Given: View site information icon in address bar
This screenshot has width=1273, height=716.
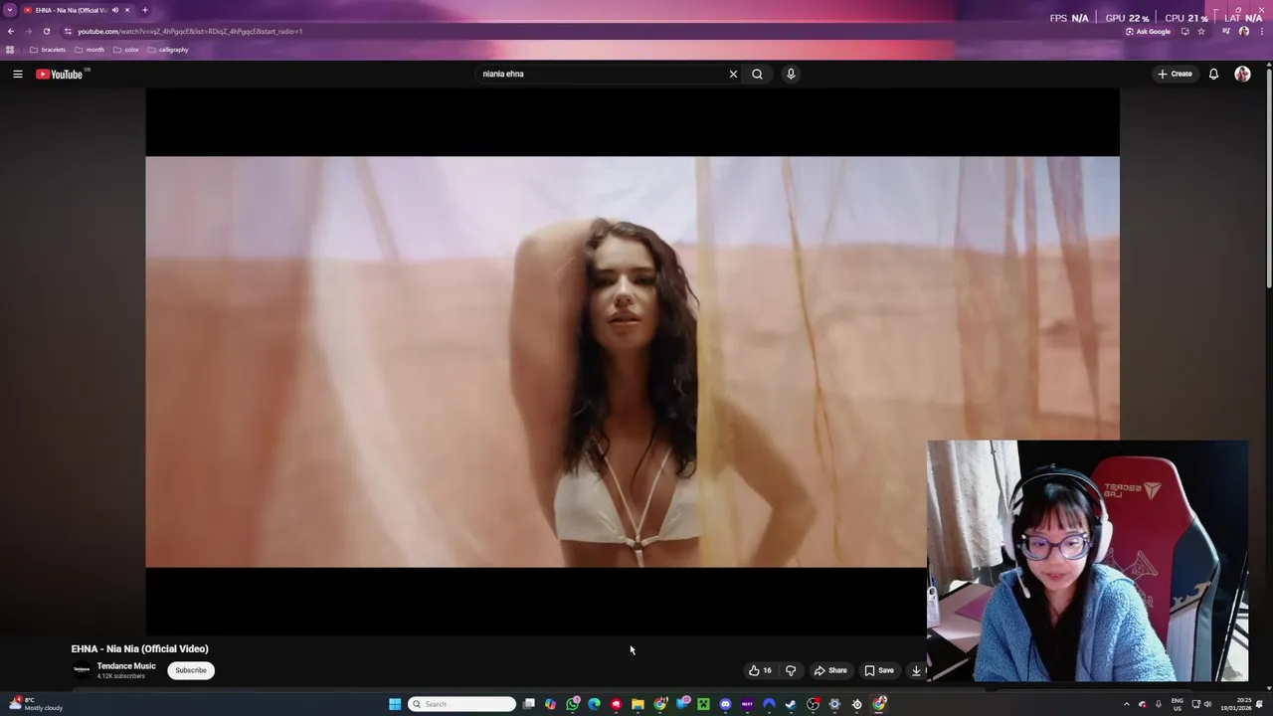Looking at the screenshot, I should [x=68, y=31].
